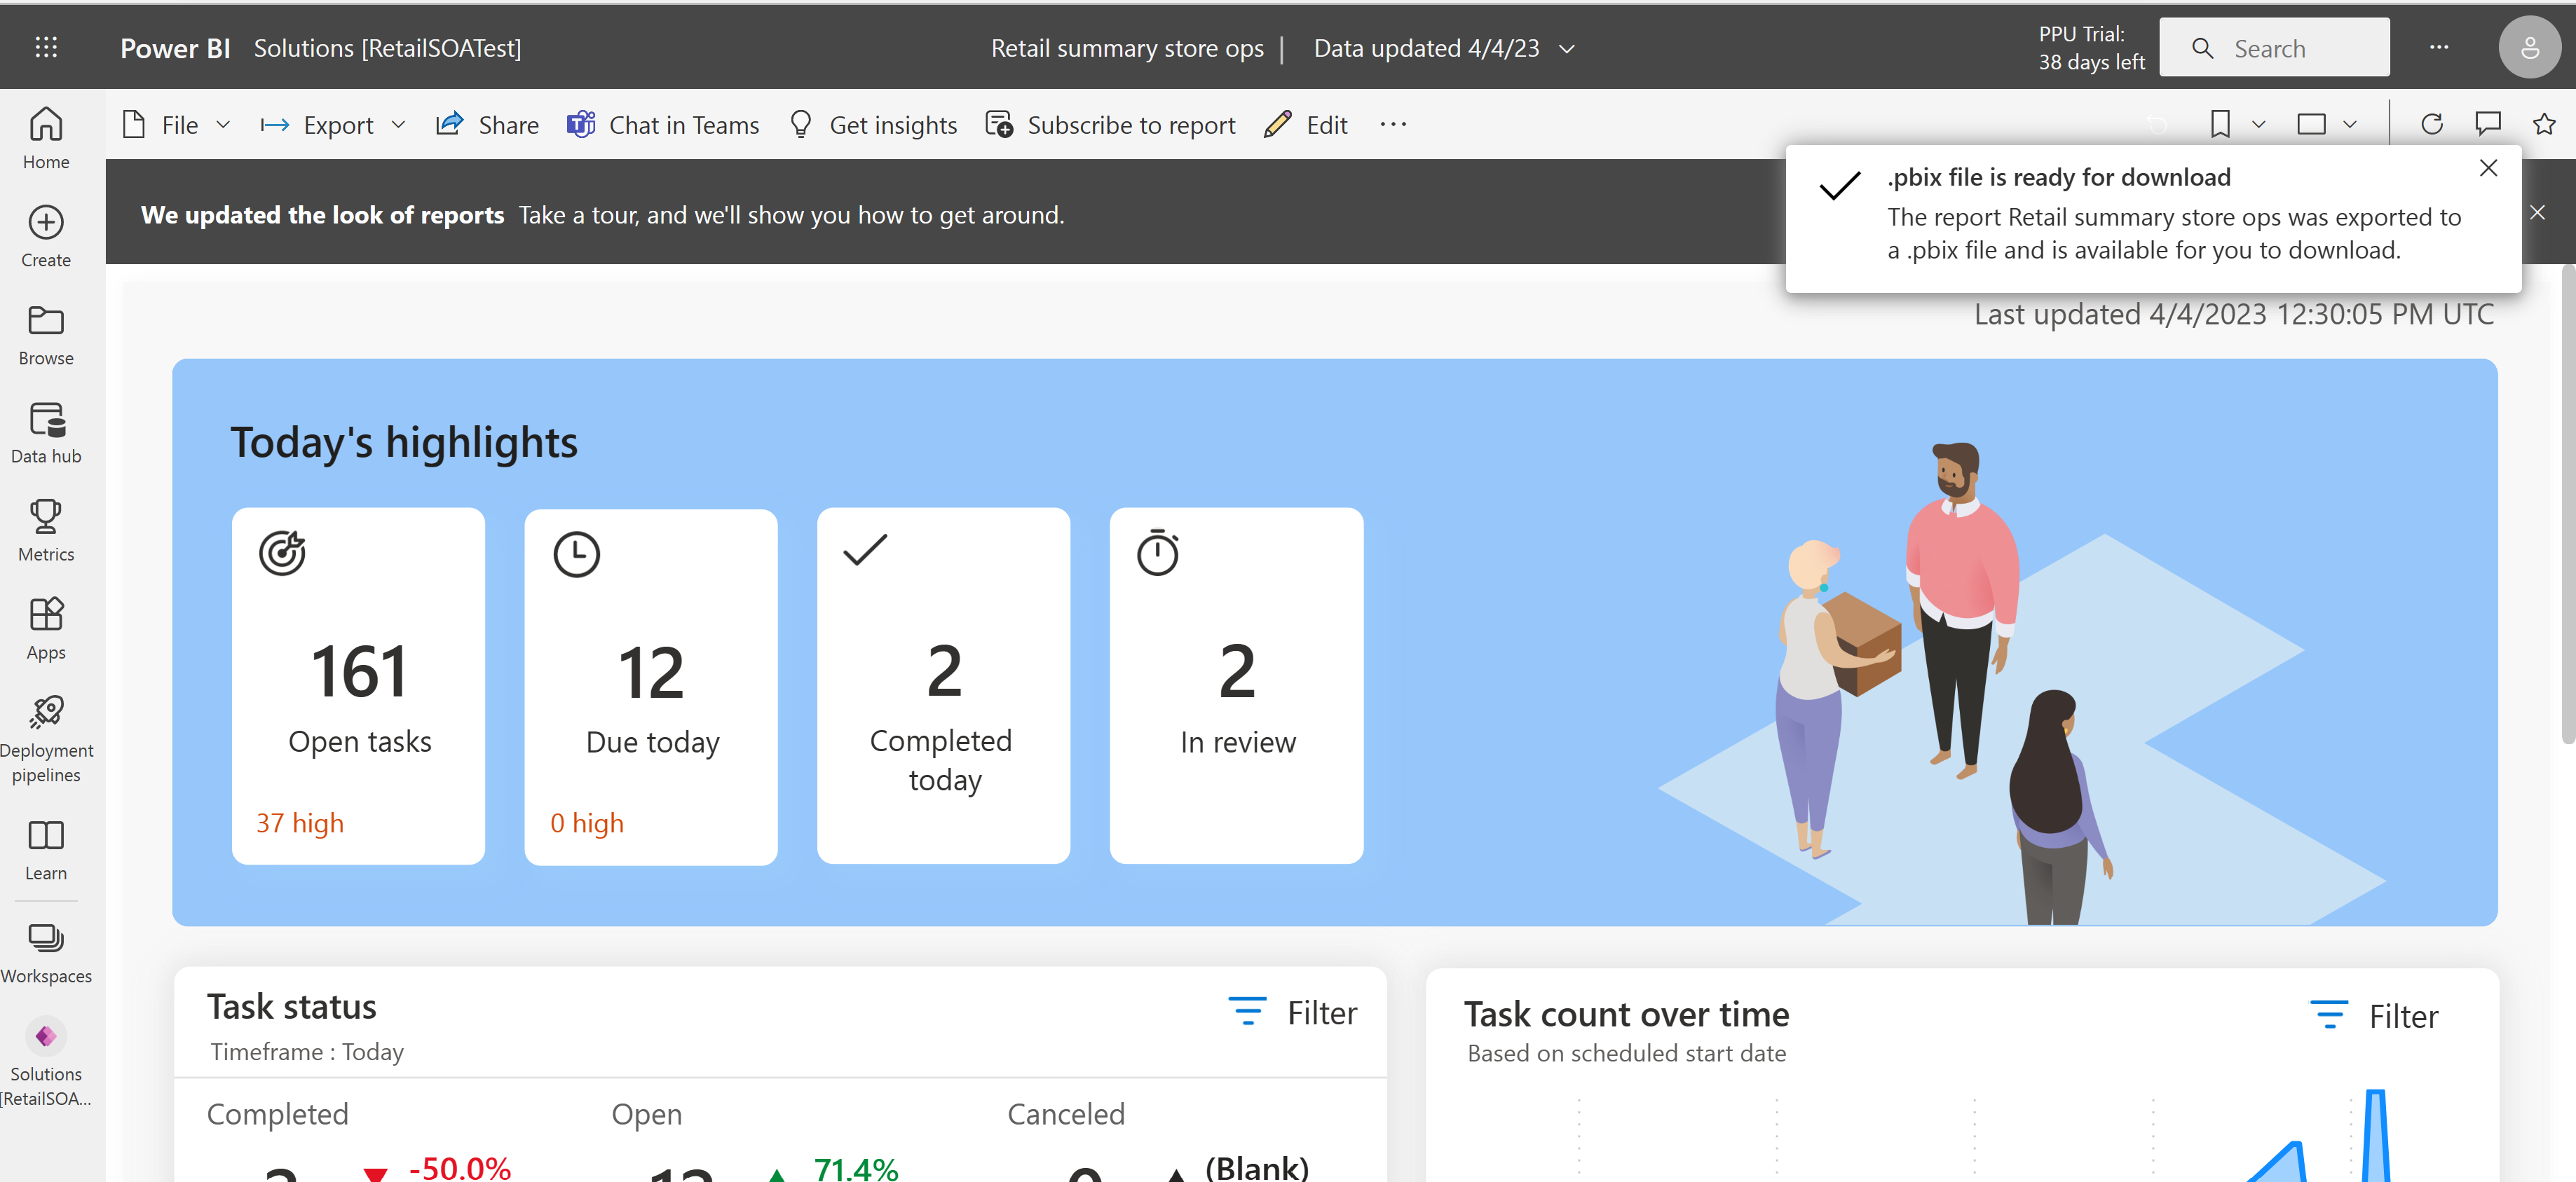Click Subscribe to report button
The height and width of the screenshot is (1182, 2576).
pos(1110,125)
